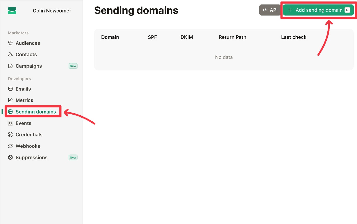The image size is (357, 224).
Task: Select the Colin Newcomer account name
Action: [x=52, y=11]
